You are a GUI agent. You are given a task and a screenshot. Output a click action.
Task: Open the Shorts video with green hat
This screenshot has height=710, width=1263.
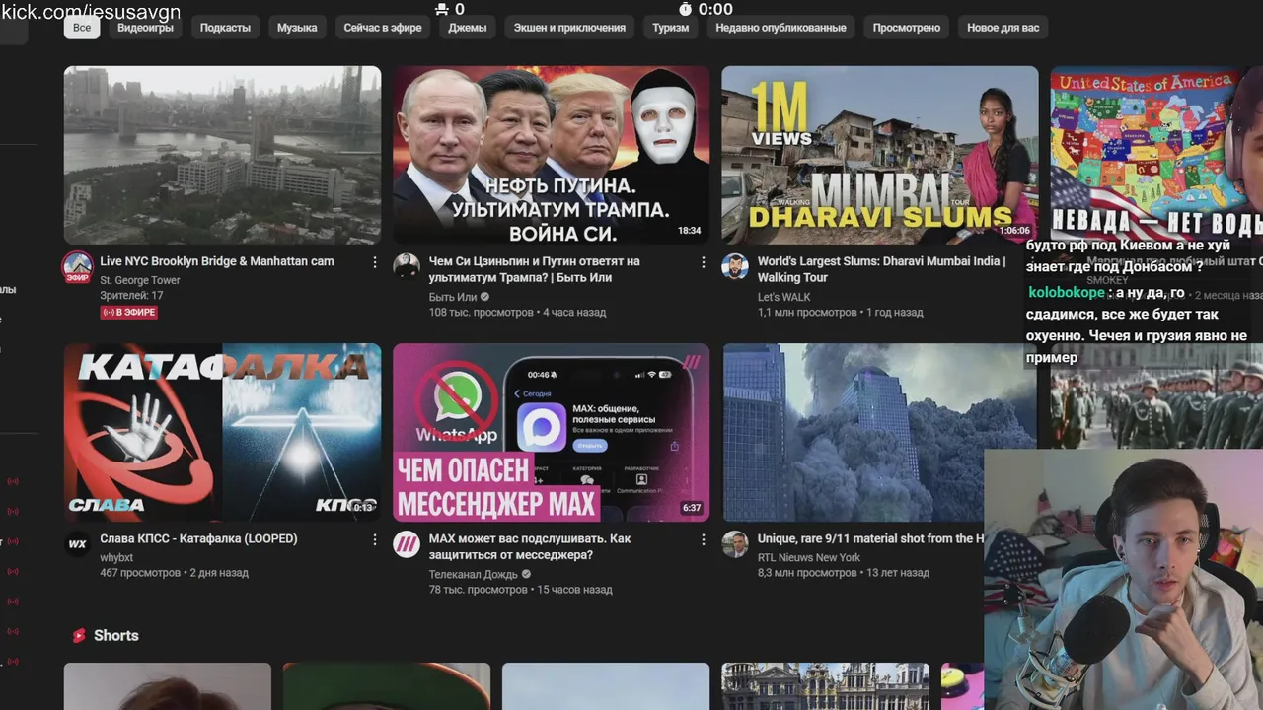pyautogui.click(x=387, y=686)
